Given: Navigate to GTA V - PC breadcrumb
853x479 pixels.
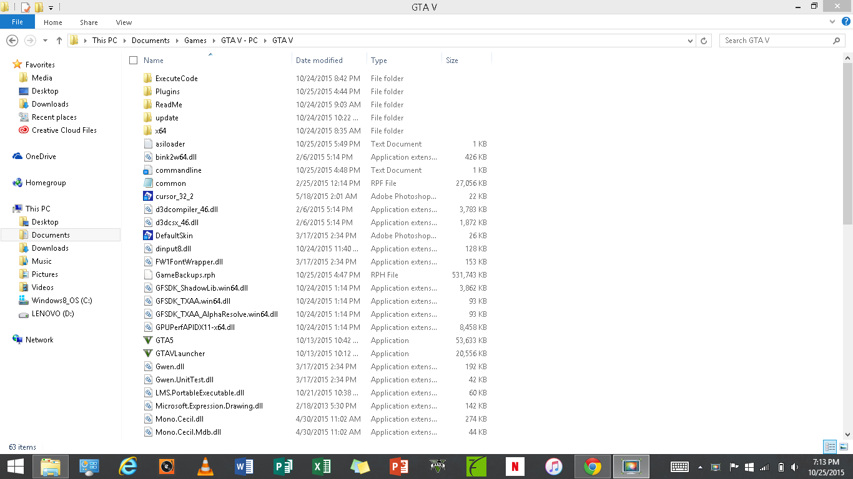Looking at the screenshot, I should (239, 41).
